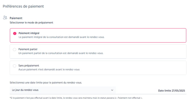195x106 pixels.
Task: Click the date limite selection instruction label
Action: pyautogui.click(x=46, y=83)
